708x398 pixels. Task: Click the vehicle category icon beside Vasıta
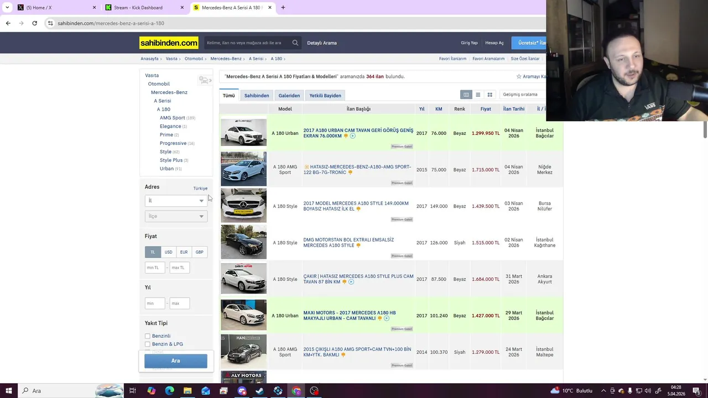(205, 80)
